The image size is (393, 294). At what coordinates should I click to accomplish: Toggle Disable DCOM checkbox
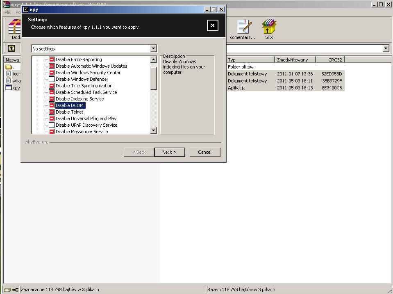pos(51,105)
